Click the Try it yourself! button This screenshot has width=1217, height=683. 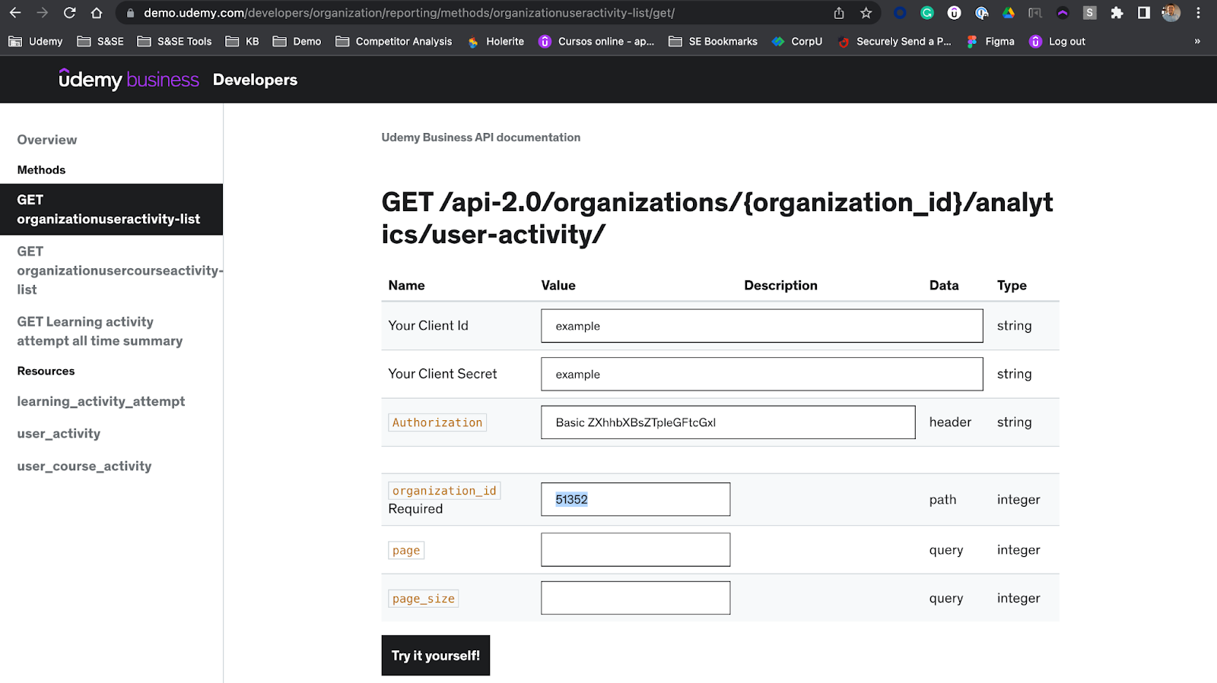tap(436, 656)
